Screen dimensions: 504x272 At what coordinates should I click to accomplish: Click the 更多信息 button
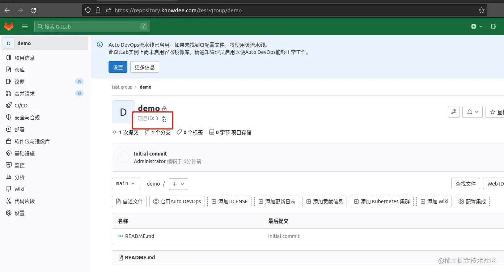tap(145, 67)
